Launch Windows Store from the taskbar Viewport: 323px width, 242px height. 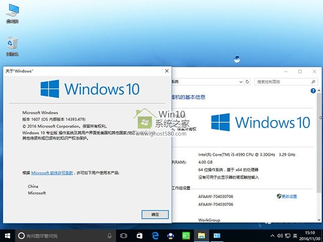coord(139,235)
